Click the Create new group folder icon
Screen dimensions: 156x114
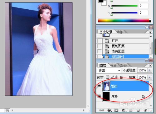coord(131,110)
